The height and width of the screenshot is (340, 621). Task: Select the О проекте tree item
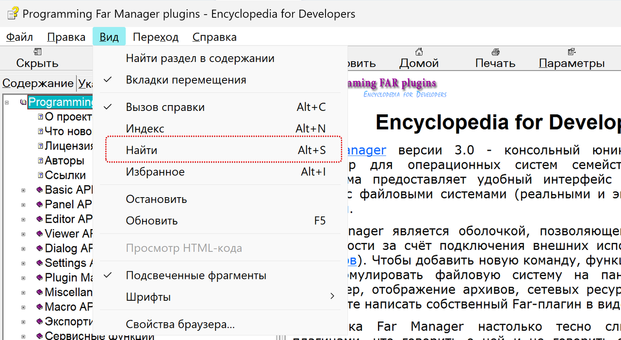(68, 117)
